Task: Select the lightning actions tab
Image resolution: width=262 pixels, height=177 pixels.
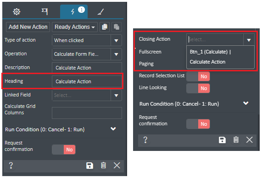Action: 74,11
